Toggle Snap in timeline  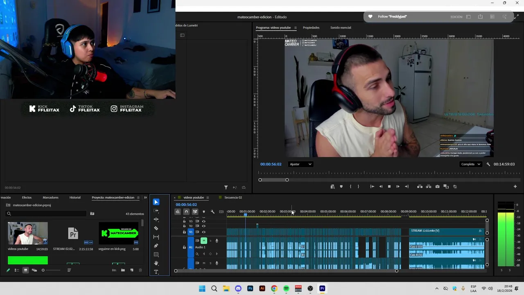click(x=186, y=212)
